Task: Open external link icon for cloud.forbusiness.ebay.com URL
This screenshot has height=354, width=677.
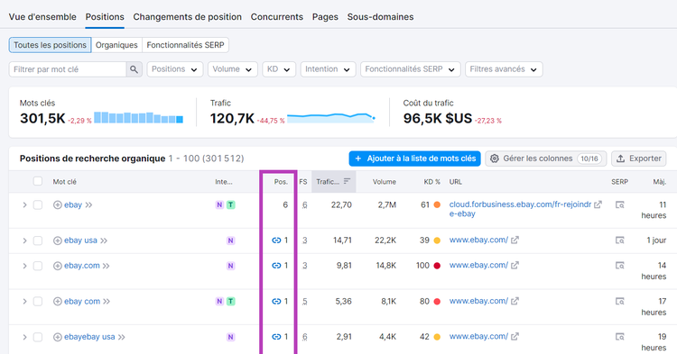Action: click(x=598, y=204)
